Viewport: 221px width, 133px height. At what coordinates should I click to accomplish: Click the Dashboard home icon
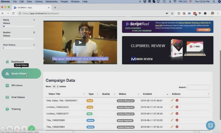click(x=7, y=62)
